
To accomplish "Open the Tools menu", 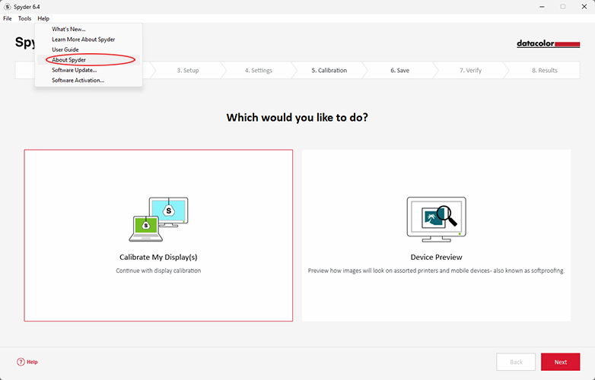I will [25, 18].
